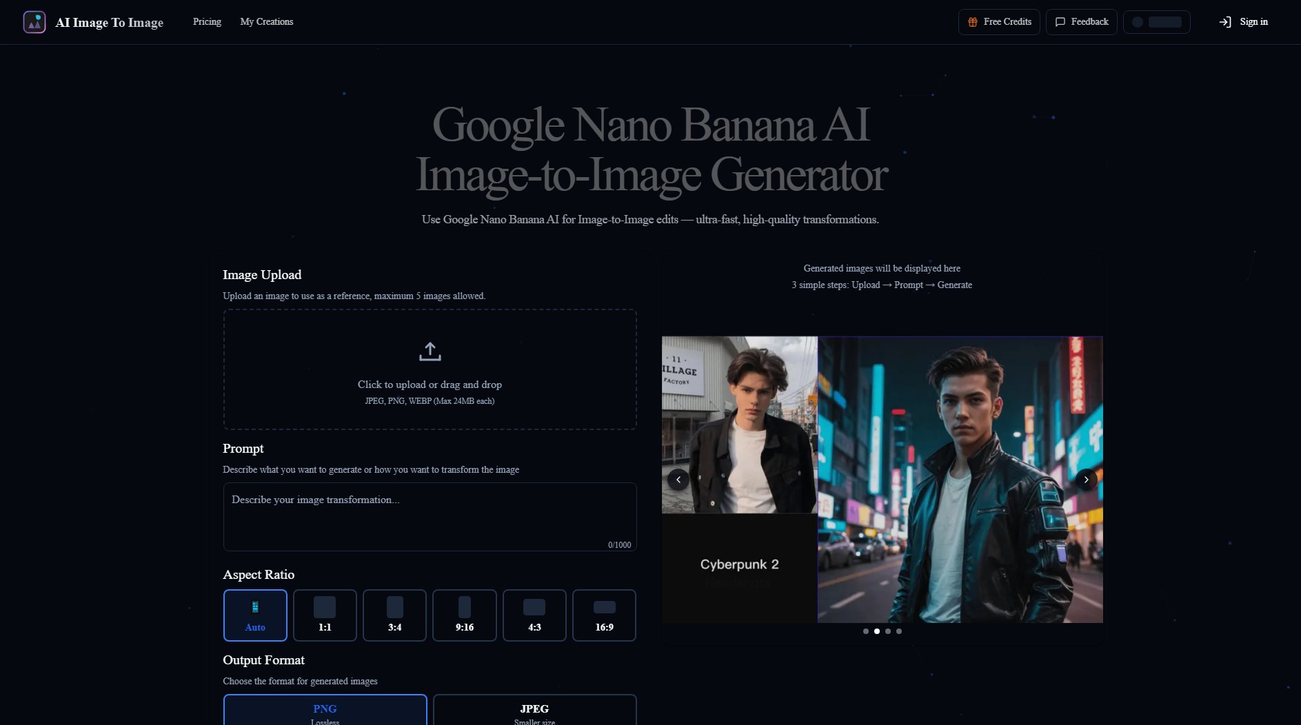
Task: Show next carousel example
Action: pos(1086,480)
